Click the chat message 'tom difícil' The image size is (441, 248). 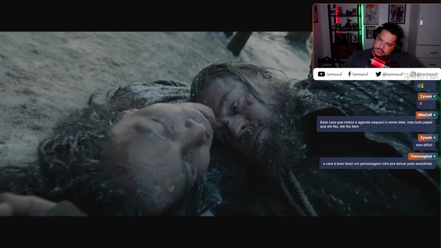pos(424,145)
